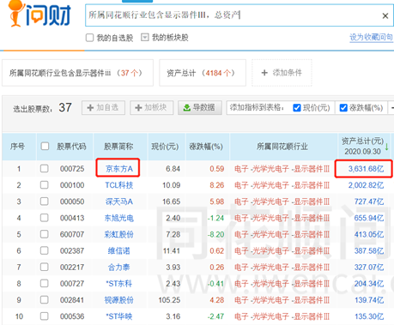Click the 加板块 button

tap(151, 108)
